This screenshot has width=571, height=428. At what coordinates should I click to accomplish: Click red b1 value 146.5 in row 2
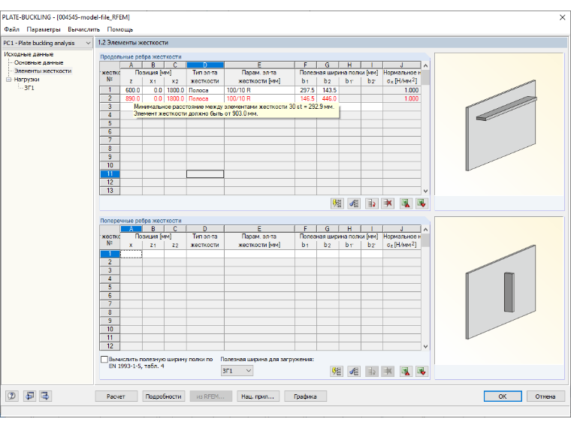tap(306, 98)
